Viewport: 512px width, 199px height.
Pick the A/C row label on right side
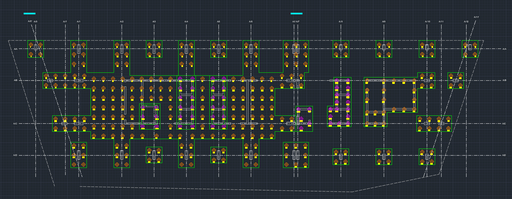coord(504,123)
